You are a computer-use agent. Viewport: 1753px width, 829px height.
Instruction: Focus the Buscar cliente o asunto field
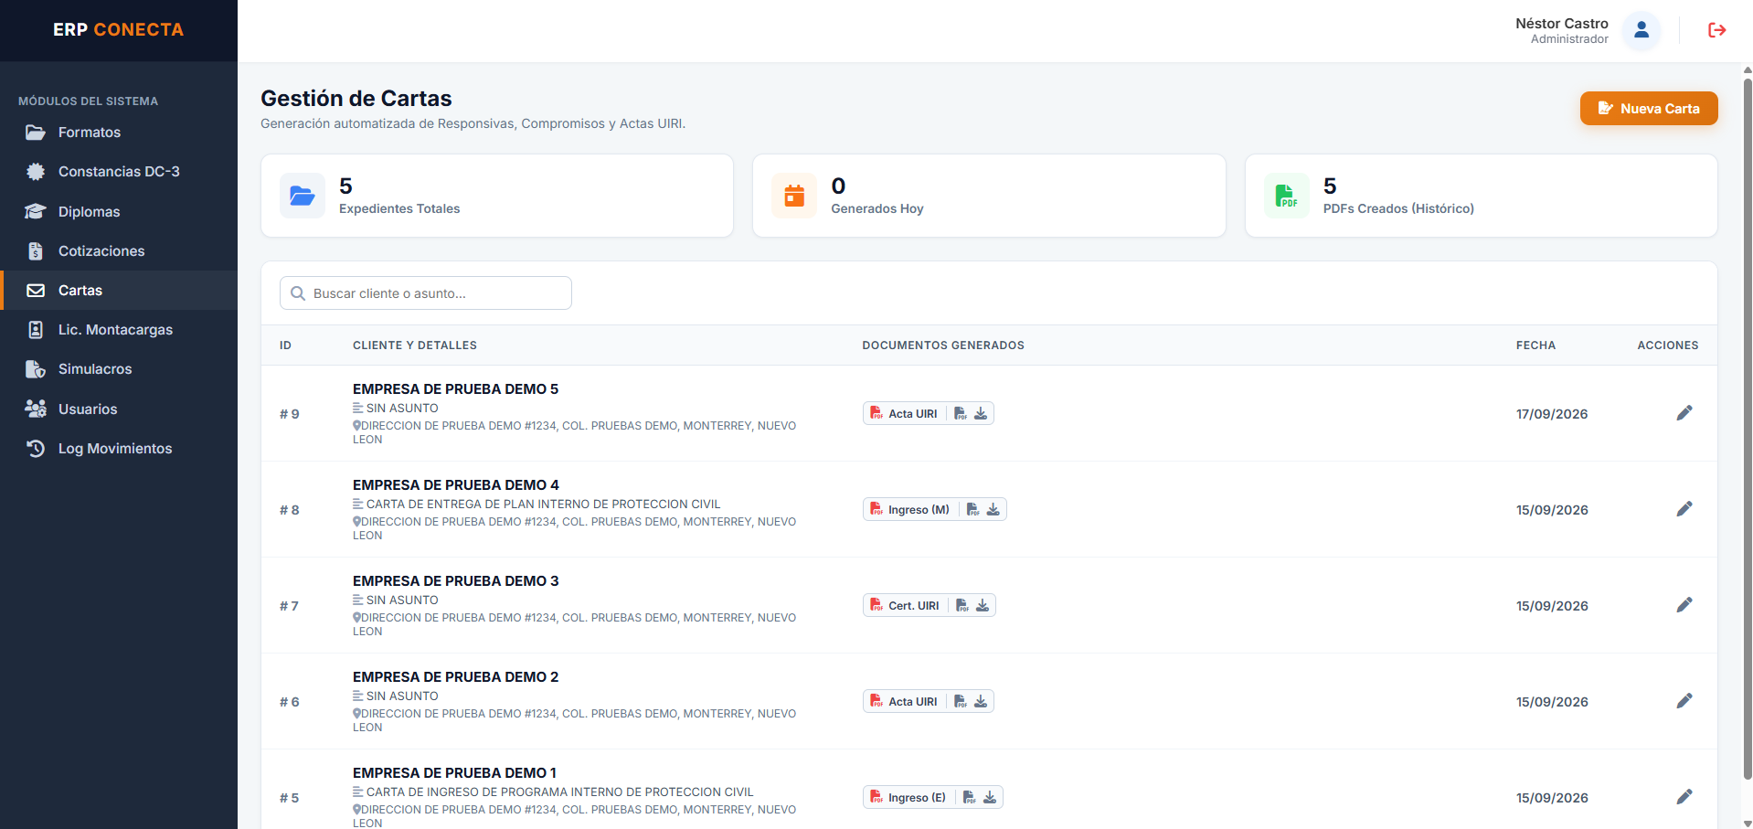tap(426, 293)
